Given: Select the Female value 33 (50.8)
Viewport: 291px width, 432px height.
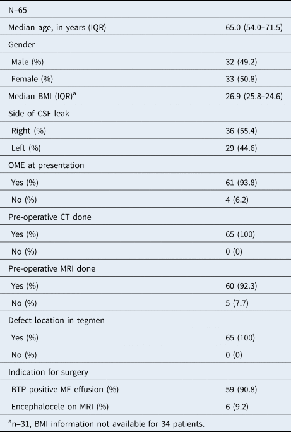Looking at the screenshot, I should [241, 79].
